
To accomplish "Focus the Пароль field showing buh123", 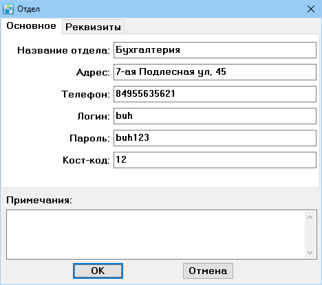I will click(215, 138).
